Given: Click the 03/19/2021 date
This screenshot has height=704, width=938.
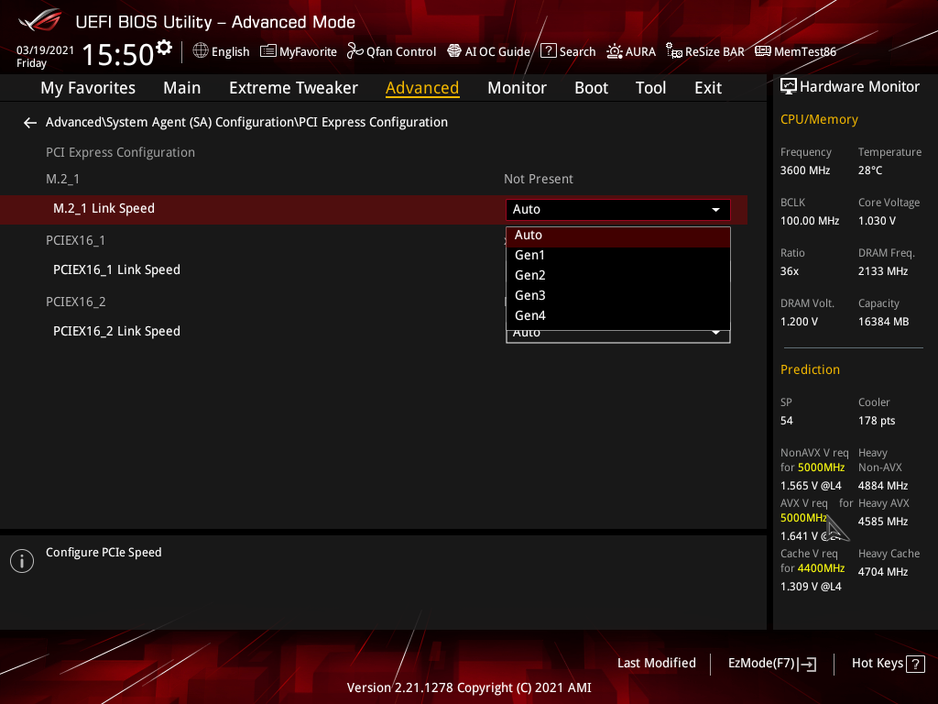Looking at the screenshot, I should click(x=46, y=50).
